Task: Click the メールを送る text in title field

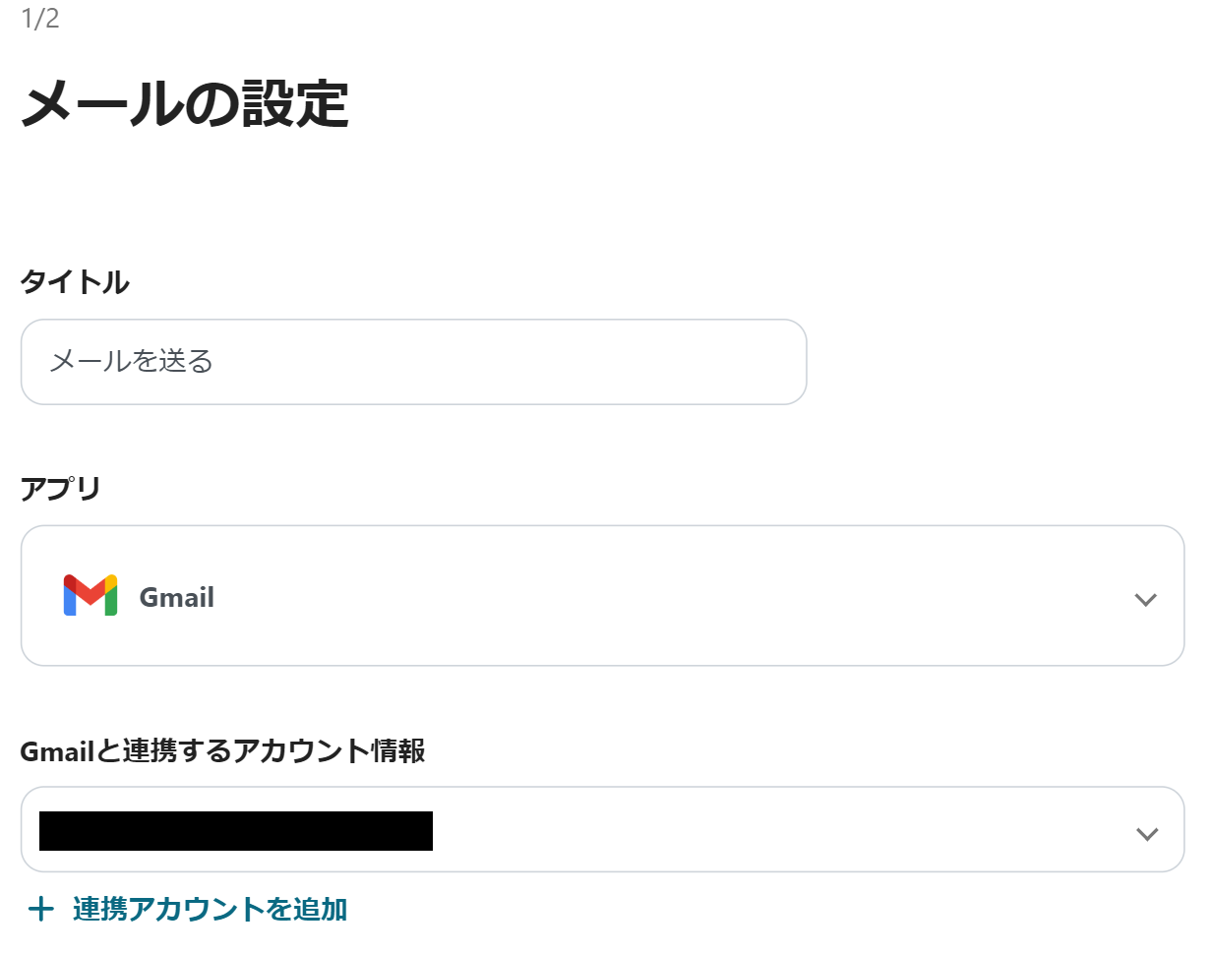Action: (x=132, y=362)
